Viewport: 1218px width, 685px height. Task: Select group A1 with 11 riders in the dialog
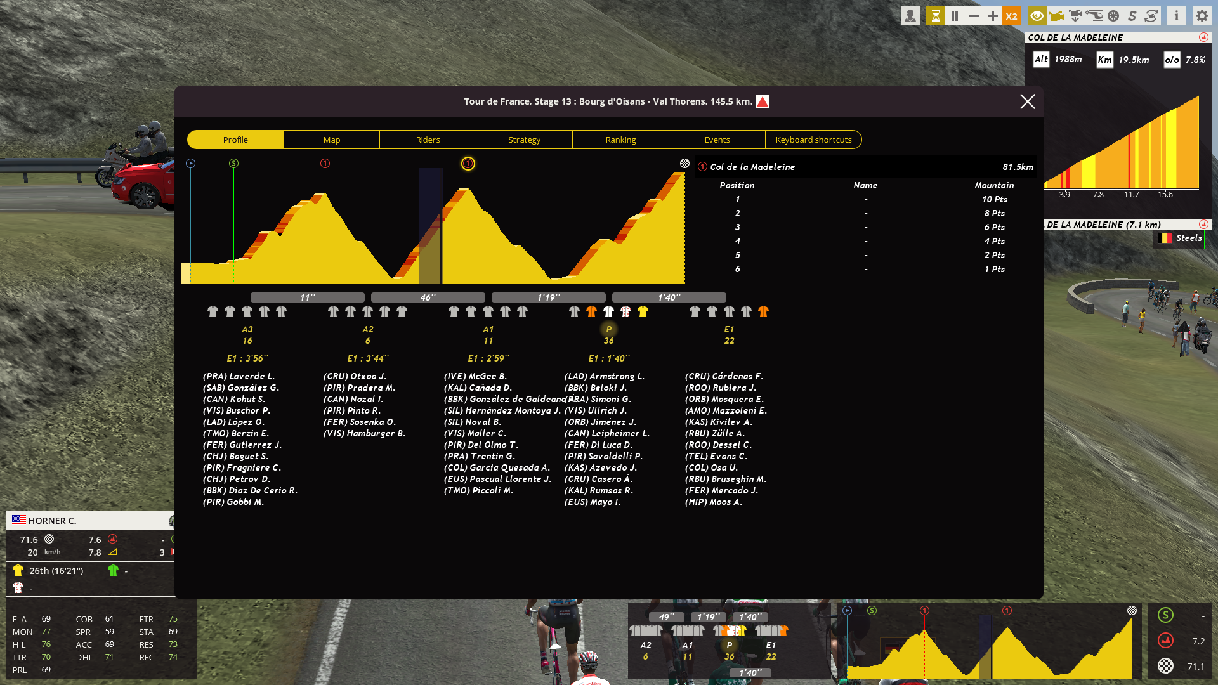488,335
